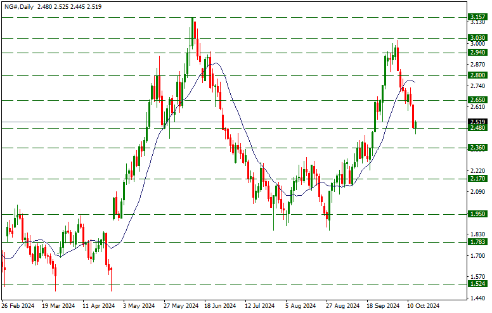Click the 19 Mar 2024 date label
492x313 pixels.
[58, 305]
